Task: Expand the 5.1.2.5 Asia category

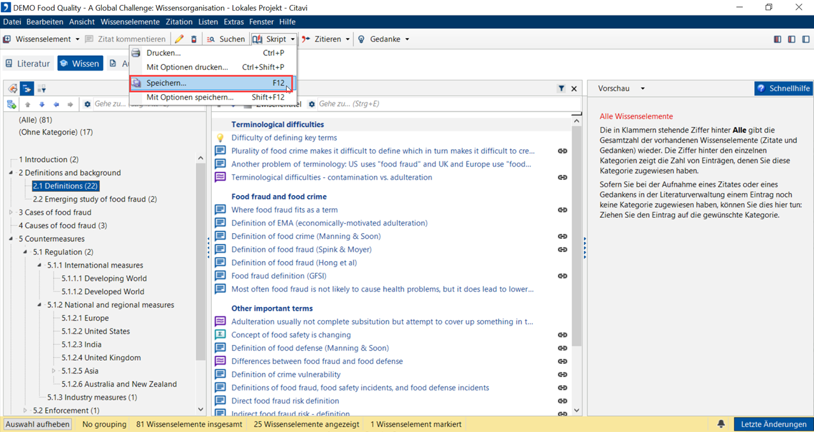Action: [54, 371]
